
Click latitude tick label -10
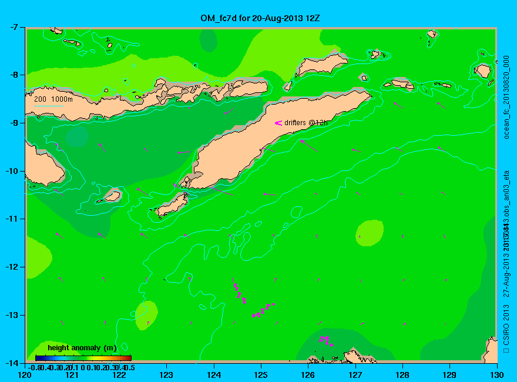[13, 171]
